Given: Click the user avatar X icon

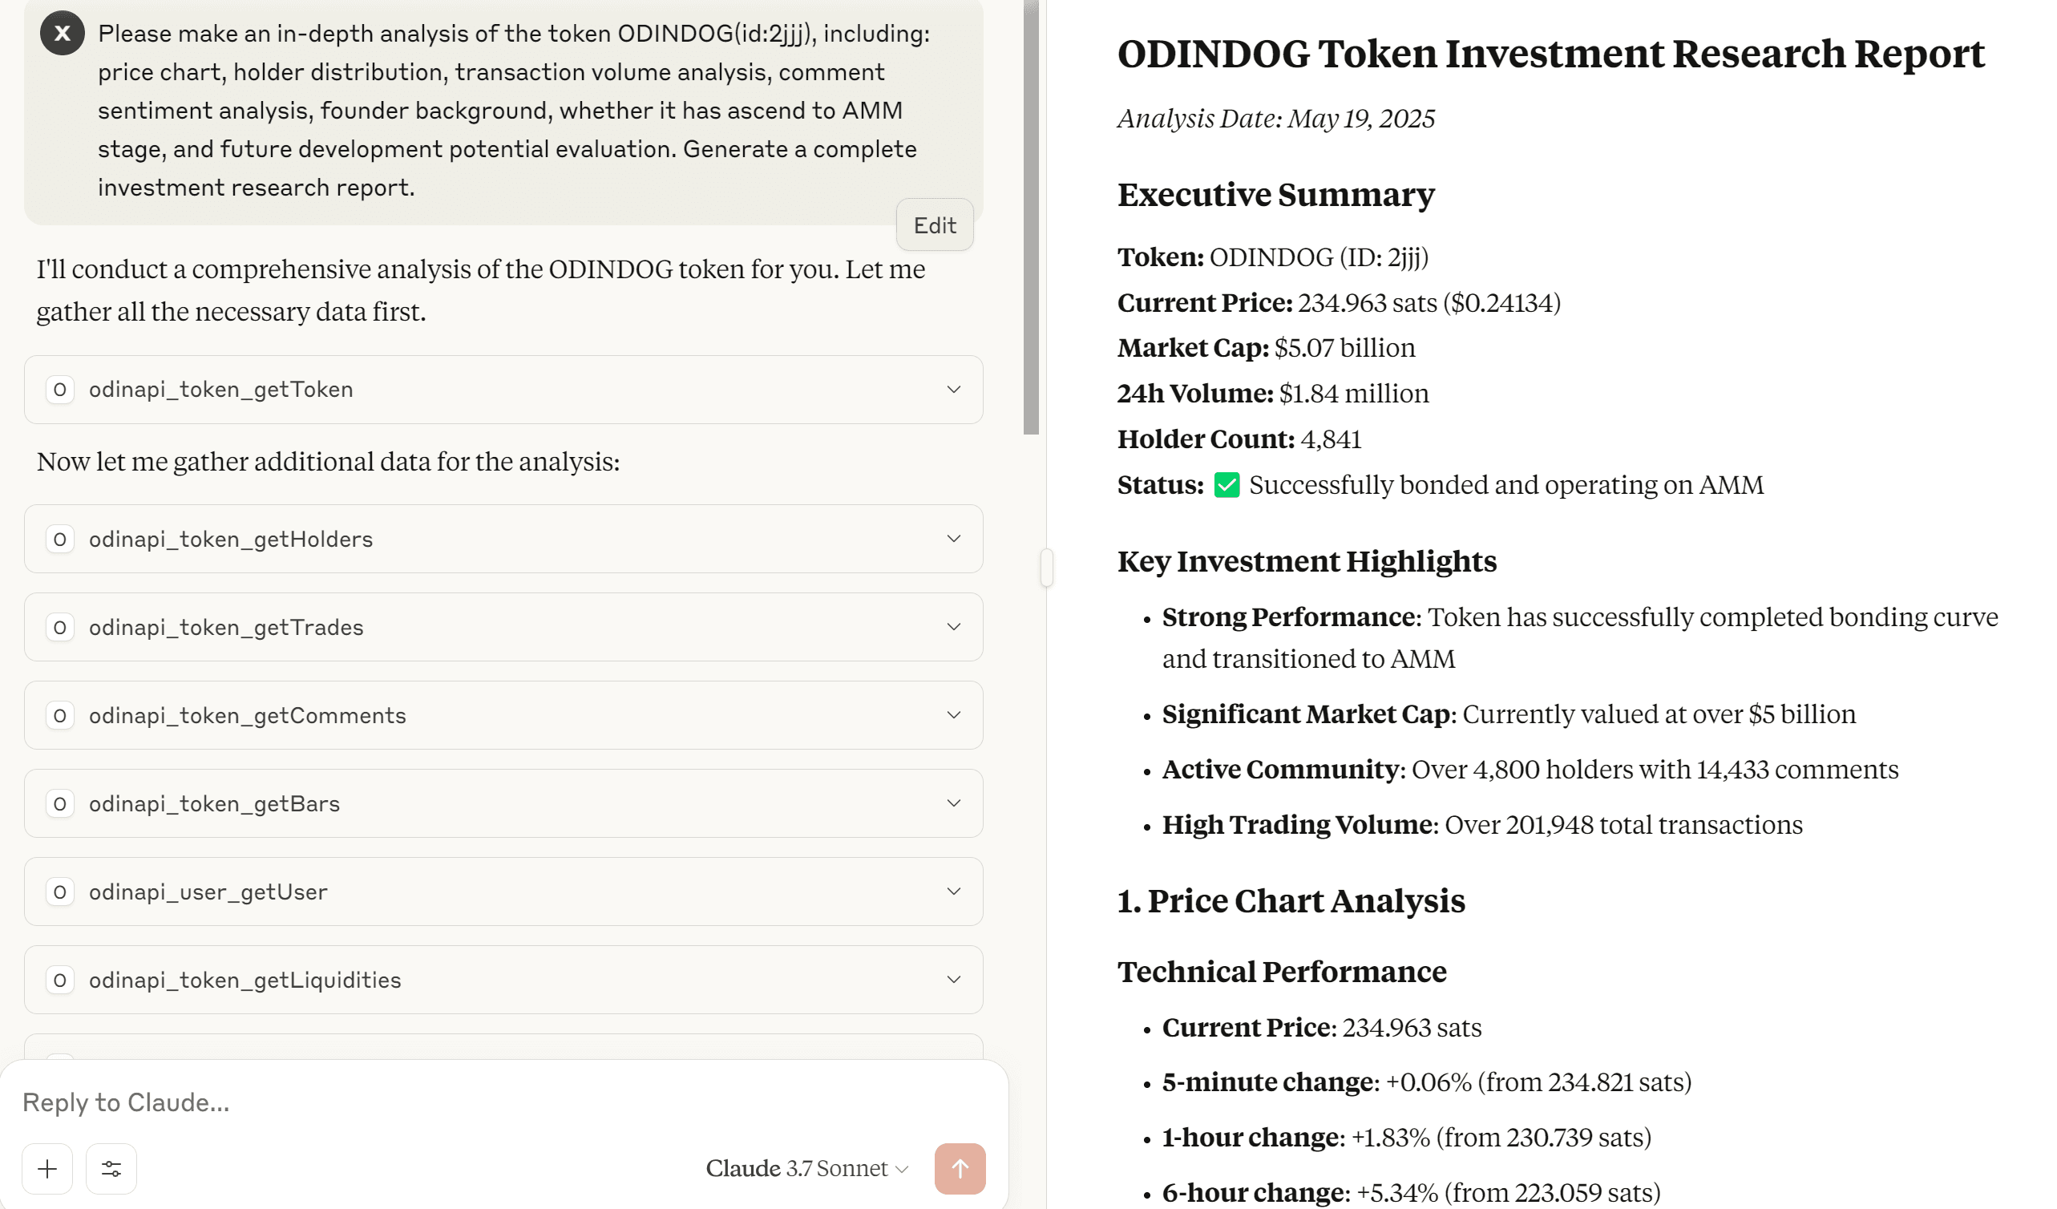Looking at the screenshot, I should pos(62,34).
